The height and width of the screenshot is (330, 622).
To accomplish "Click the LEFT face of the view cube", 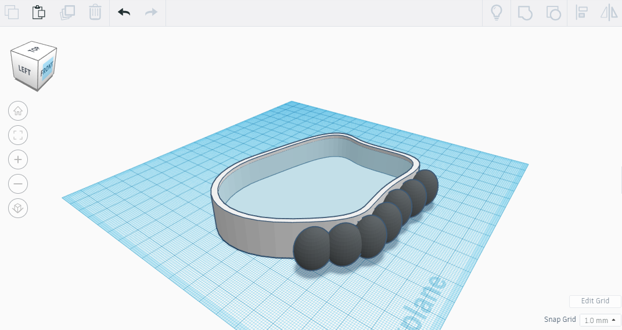I will (x=24, y=70).
